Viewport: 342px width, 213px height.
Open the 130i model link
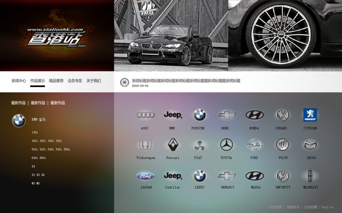[35, 132]
